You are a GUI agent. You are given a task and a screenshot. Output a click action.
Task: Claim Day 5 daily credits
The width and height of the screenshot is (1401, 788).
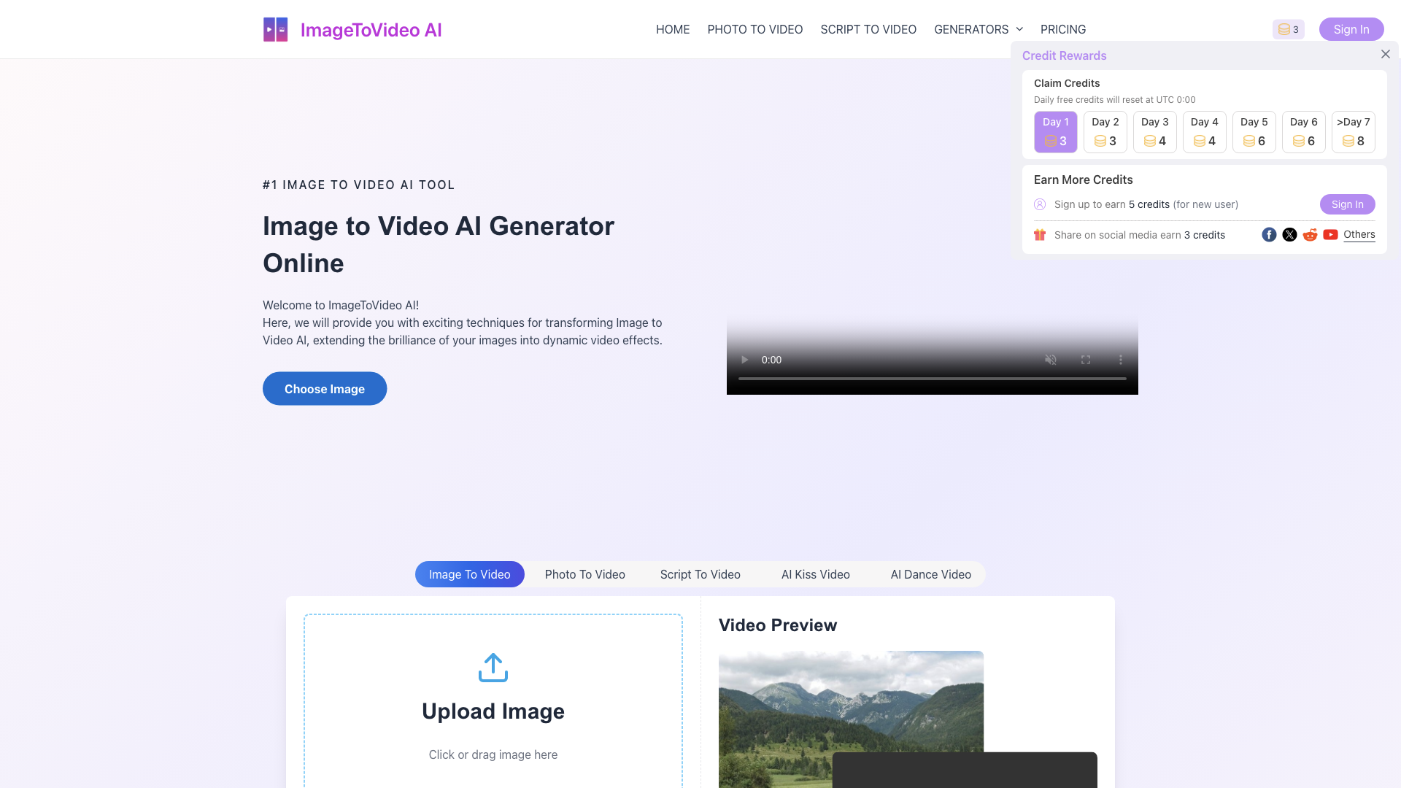pos(1253,132)
